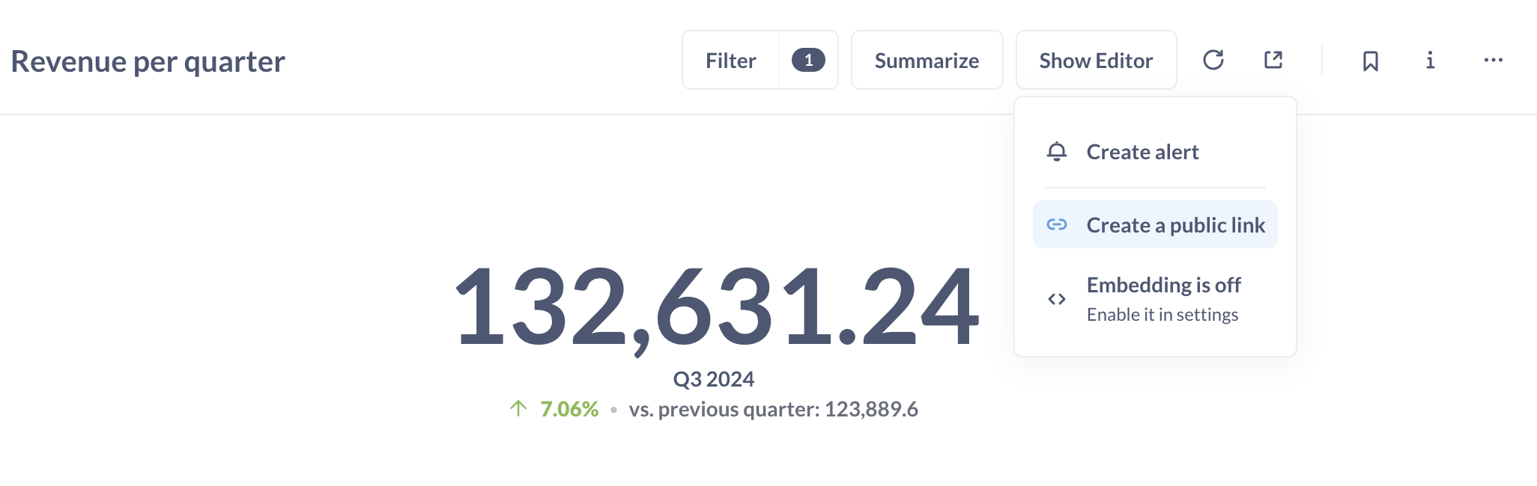Select Create a public link
This screenshot has width=1537, height=486.
point(1175,225)
